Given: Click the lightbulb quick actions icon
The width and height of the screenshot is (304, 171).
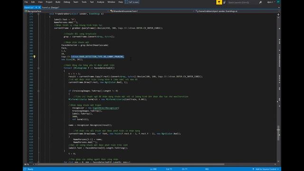Looking at the screenshot, I should click(x=34, y=57).
